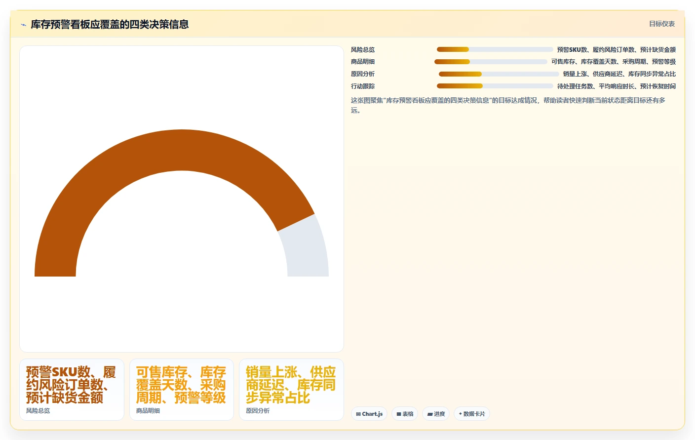The width and height of the screenshot is (695, 440).
Task: Click the dashboard title 库存预警看板应覆盖的四类决策信息
Action: pyautogui.click(x=110, y=24)
